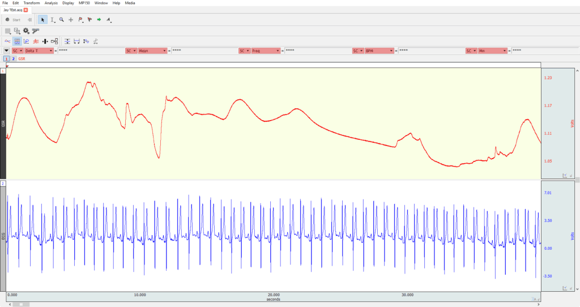Click the green arrow toolbar icon
The width and height of the screenshot is (580, 307).
coord(99,20)
